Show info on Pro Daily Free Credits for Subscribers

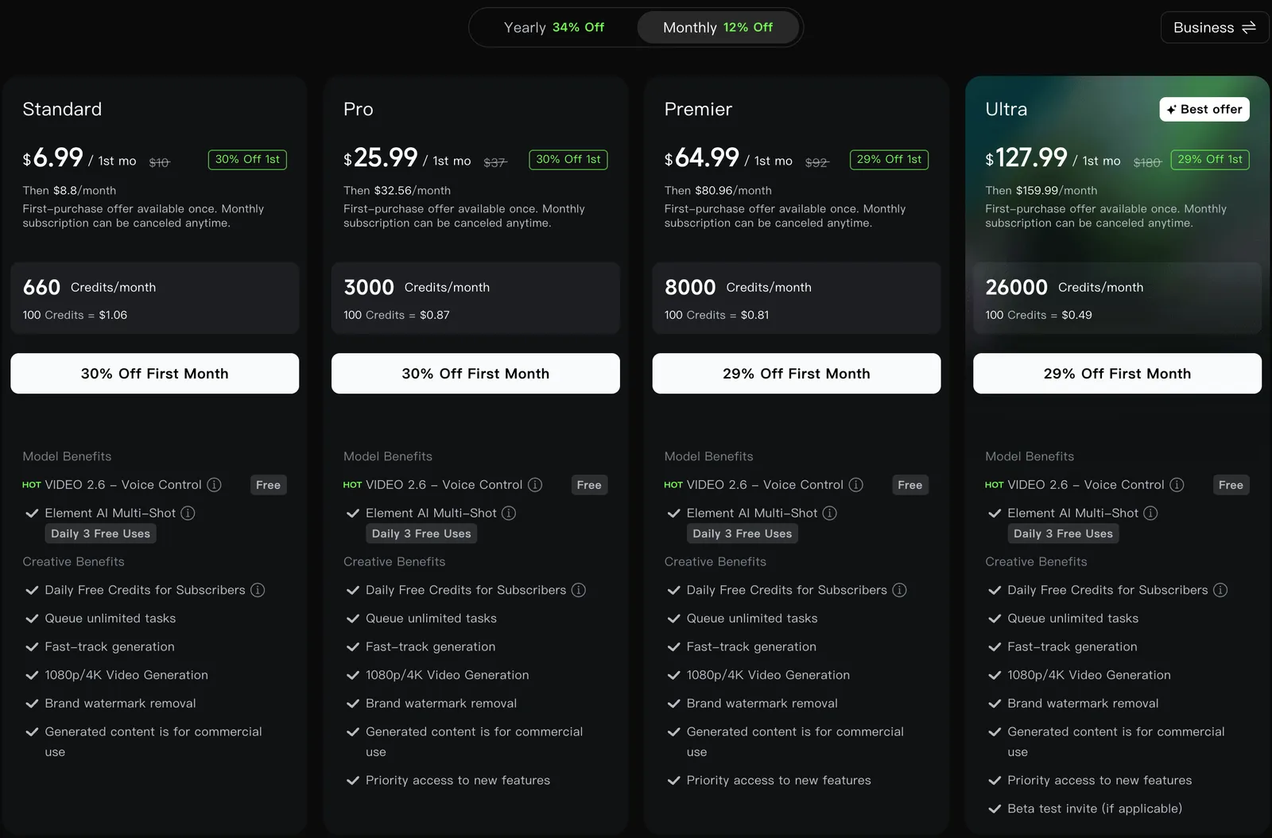tap(579, 590)
